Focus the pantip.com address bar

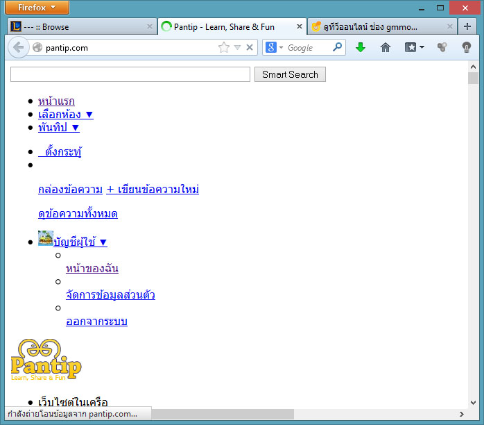[x=130, y=48]
